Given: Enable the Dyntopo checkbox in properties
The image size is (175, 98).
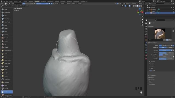Looking at the screenshot, I should [150, 75].
